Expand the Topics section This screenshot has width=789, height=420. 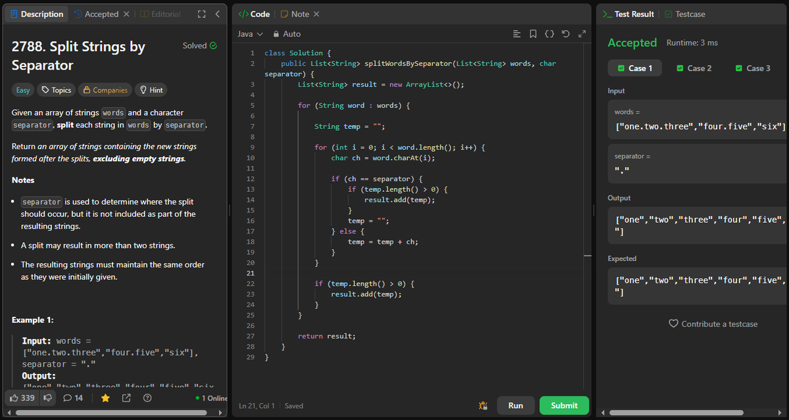[x=55, y=89]
